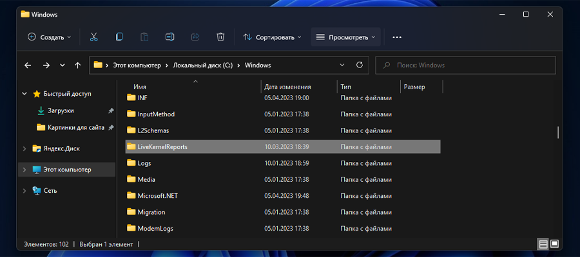This screenshot has width=580, height=257.
Task: Select the LiveKernelReports folder row
Action: coord(283,146)
